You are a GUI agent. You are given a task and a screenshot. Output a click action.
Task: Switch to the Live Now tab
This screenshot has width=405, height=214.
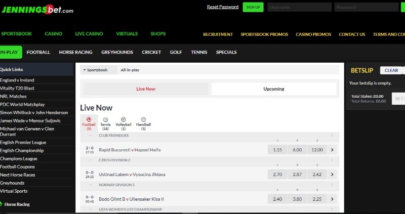pyautogui.click(x=146, y=89)
